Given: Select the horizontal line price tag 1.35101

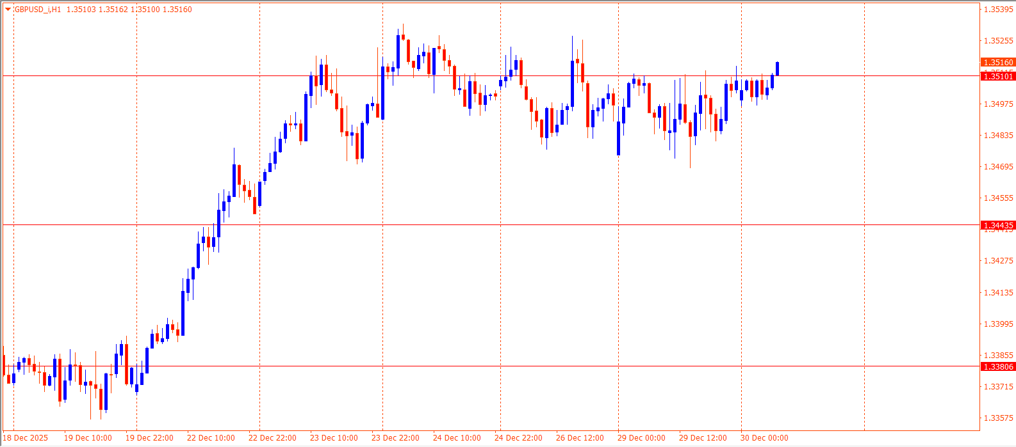Looking at the screenshot, I should point(998,76).
